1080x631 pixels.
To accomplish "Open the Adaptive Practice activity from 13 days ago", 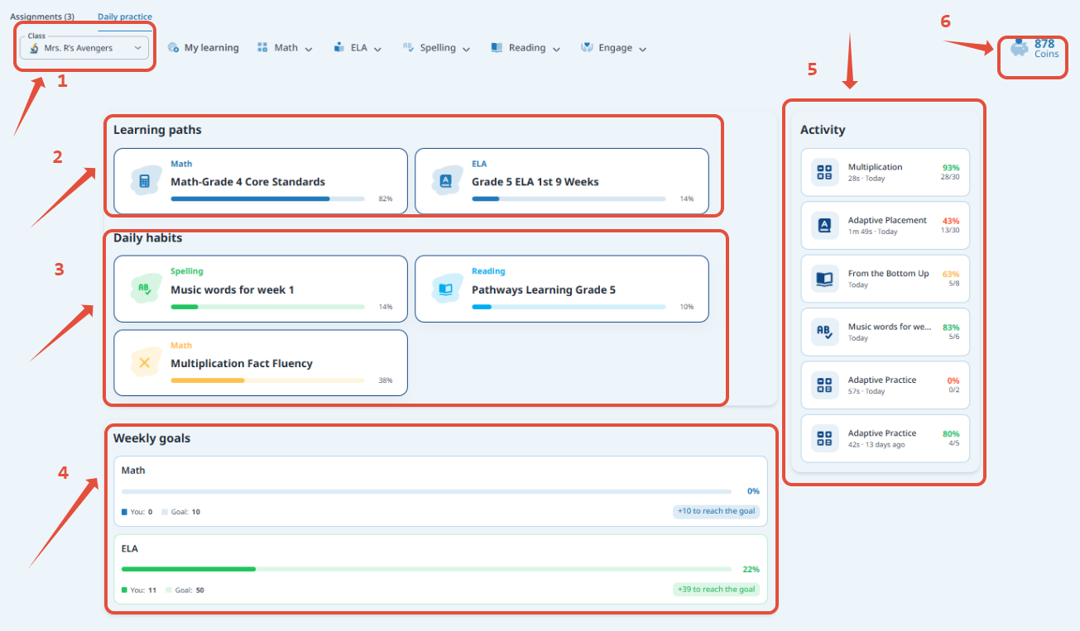I will (x=886, y=438).
